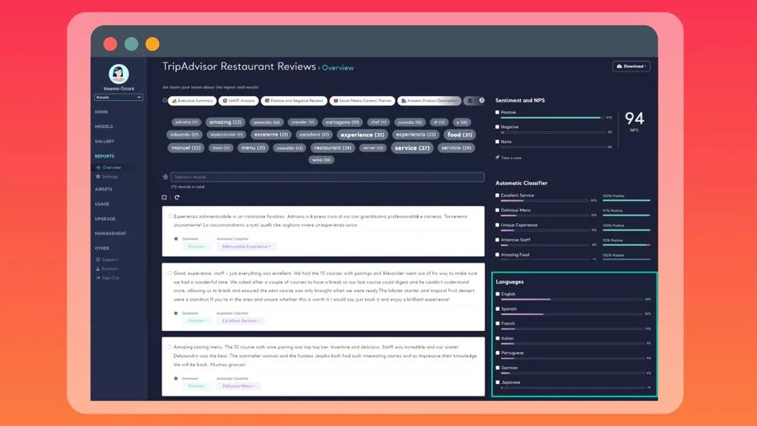Screen dimensions: 757x426
Task: Click the next arrow on report tabs row
Action: [x=481, y=100]
